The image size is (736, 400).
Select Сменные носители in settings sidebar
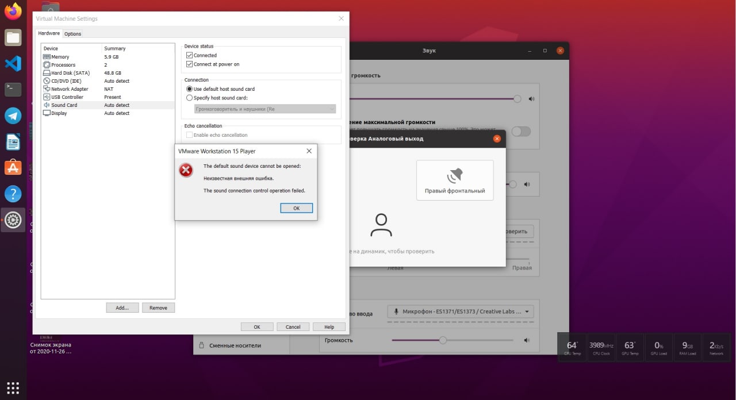(x=235, y=345)
